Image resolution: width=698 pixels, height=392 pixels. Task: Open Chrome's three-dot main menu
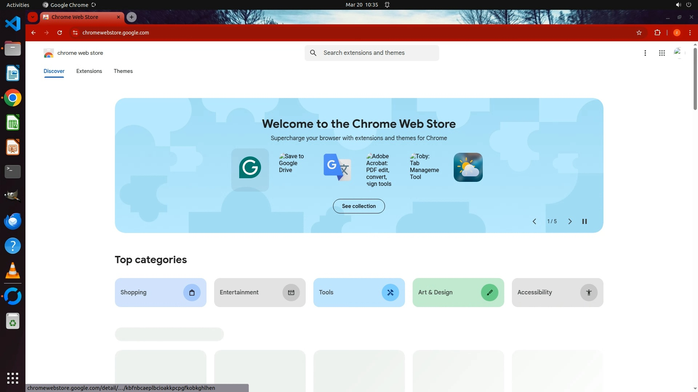690,33
